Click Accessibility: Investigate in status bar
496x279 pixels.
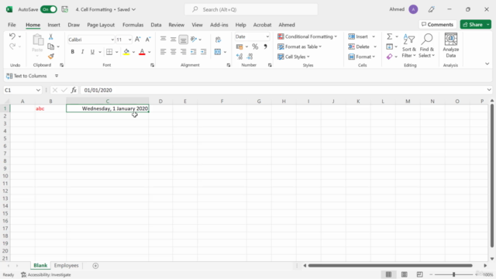coord(46,274)
